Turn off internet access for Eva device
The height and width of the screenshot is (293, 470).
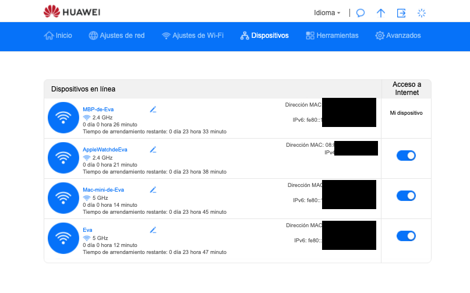pyautogui.click(x=406, y=236)
